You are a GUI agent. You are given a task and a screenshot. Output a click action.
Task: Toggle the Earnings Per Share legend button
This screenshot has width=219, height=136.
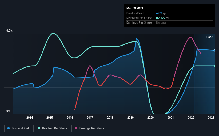[89, 129]
